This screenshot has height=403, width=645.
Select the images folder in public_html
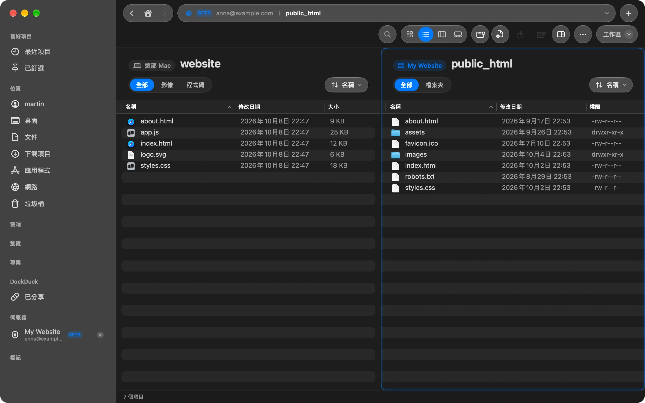coord(513,155)
